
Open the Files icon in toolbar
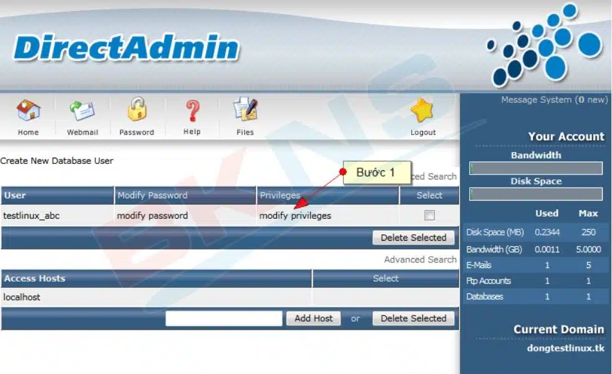click(245, 111)
